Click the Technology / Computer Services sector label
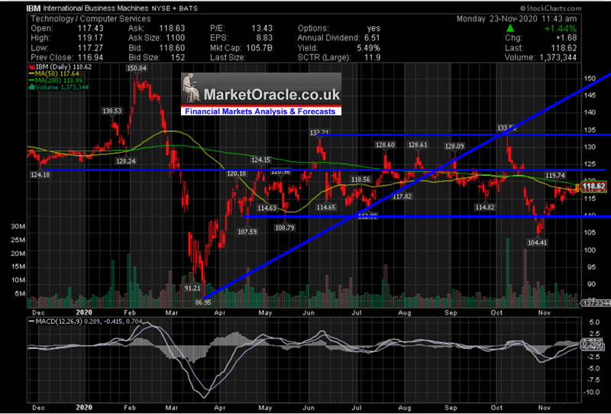The height and width of the screenshot is (414, 611). coord(90,18)
